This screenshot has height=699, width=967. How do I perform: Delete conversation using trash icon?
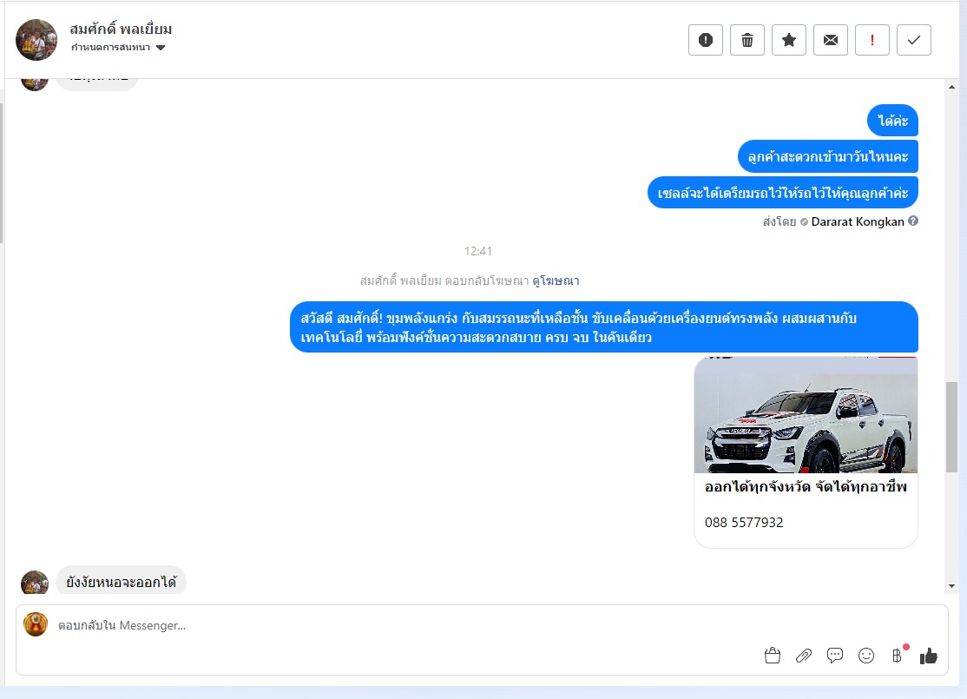pyautogui.click(x=747, y=40)
